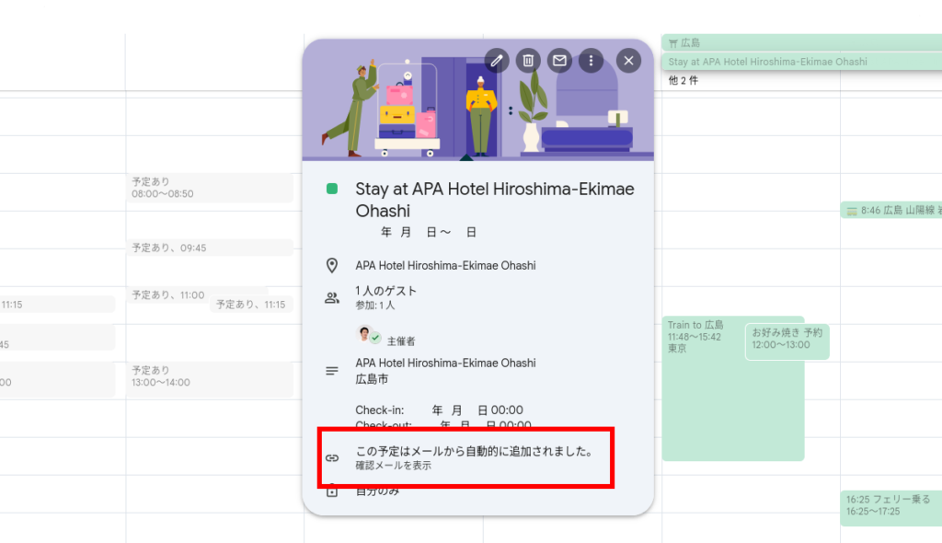
Task: Click the description lines icon
Action: tap(331, 371)
